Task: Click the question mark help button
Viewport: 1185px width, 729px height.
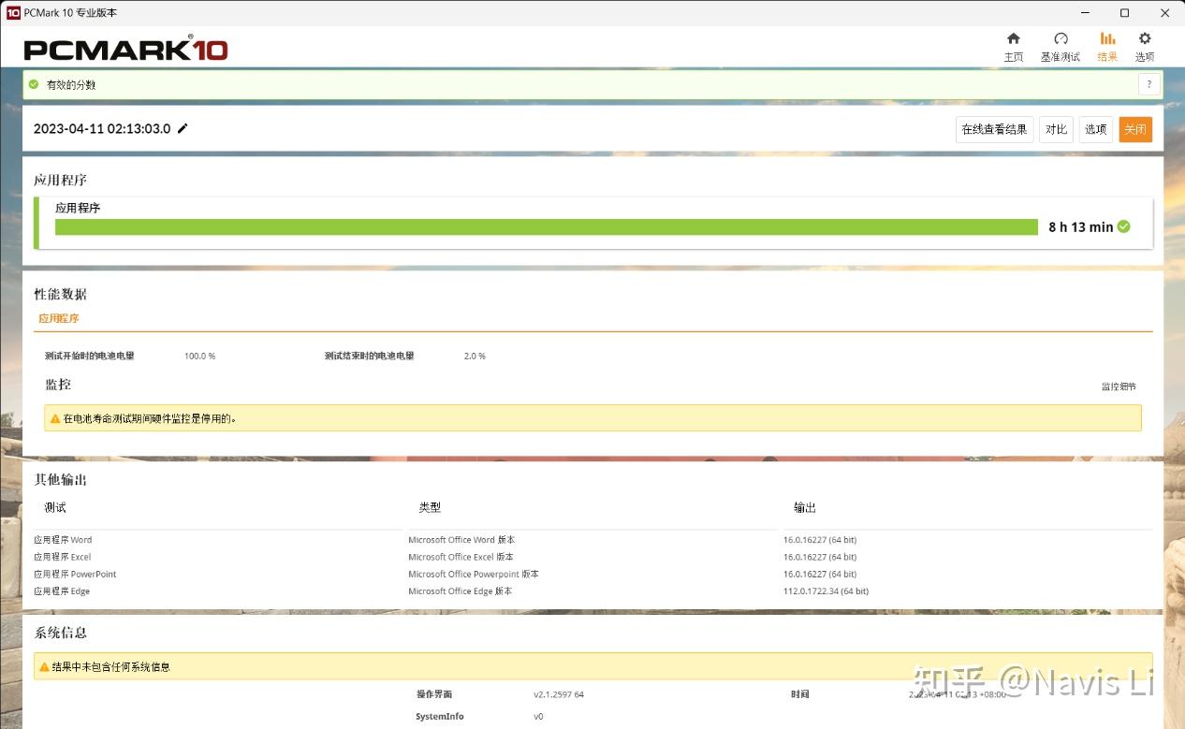Action: pos(1149,84)
